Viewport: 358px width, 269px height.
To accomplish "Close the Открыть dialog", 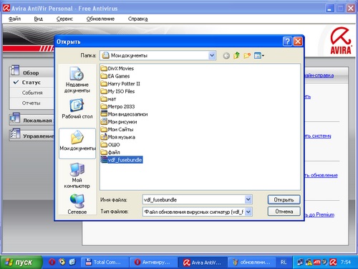I will click(298, 42).
